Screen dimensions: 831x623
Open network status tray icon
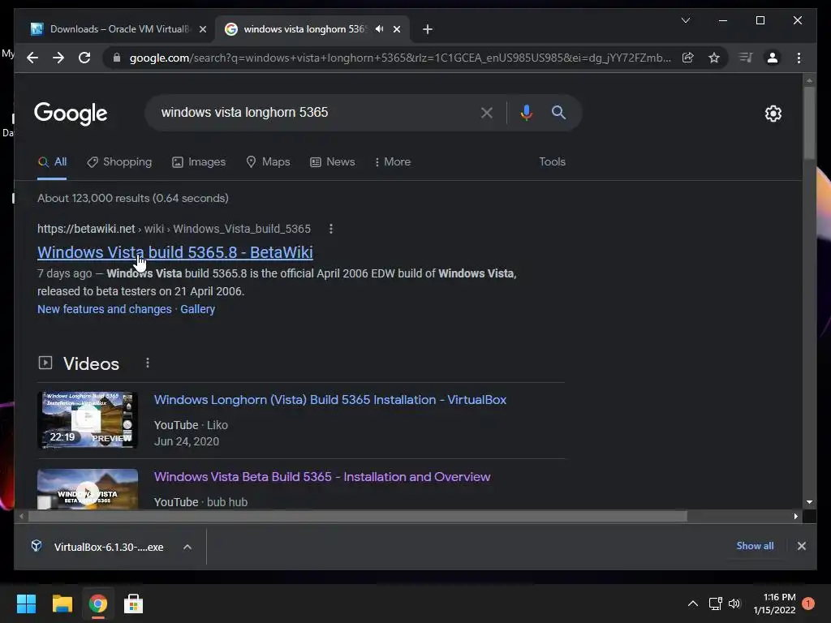716,604
